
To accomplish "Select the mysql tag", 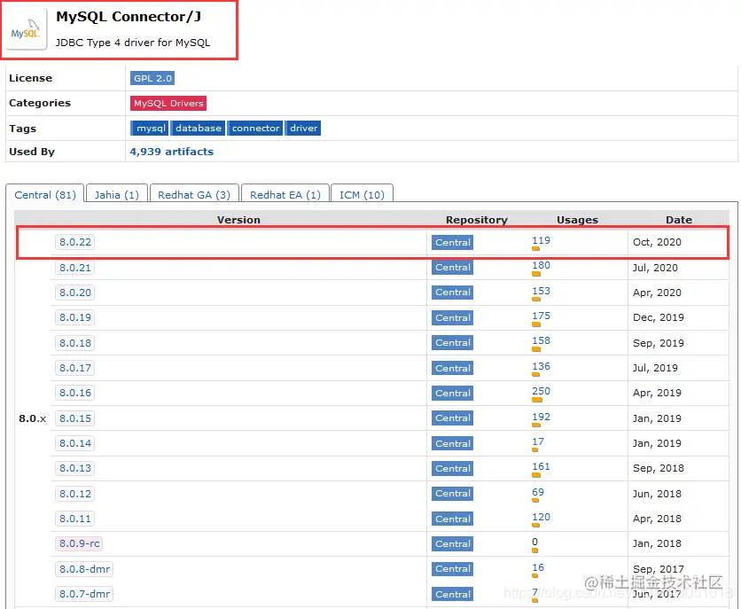I will tap(150, 128).
